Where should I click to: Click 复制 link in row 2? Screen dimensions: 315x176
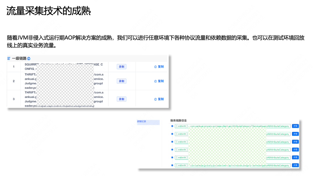point(159,81)
